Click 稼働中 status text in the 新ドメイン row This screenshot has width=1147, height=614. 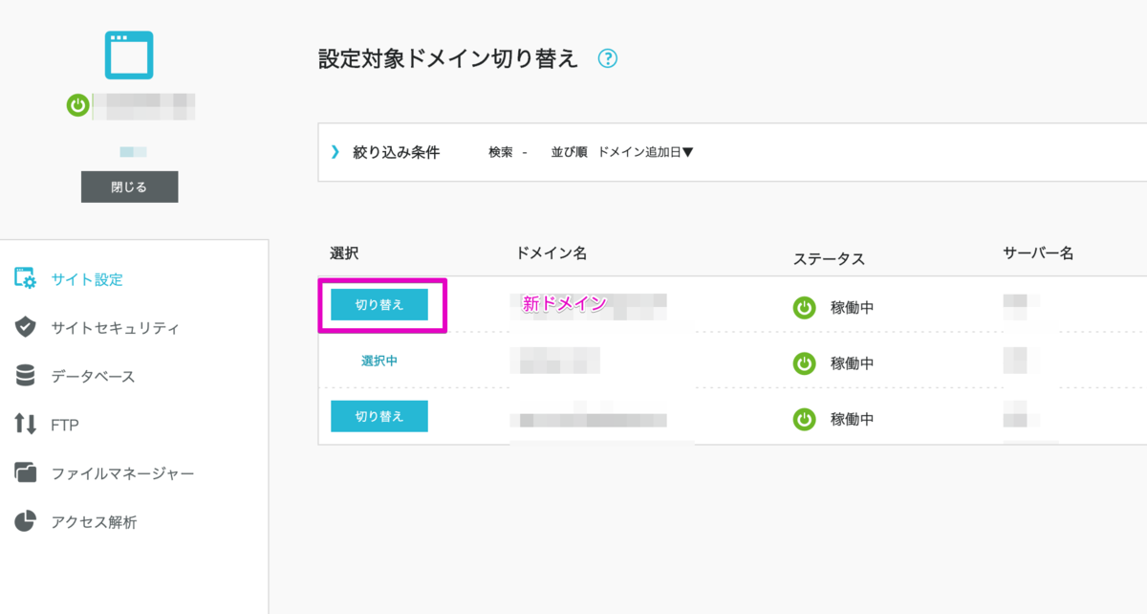point(853,308)
